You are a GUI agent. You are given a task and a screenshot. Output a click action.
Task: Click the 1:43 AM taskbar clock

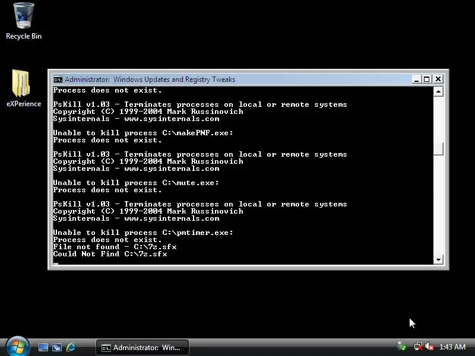point(452,347)
